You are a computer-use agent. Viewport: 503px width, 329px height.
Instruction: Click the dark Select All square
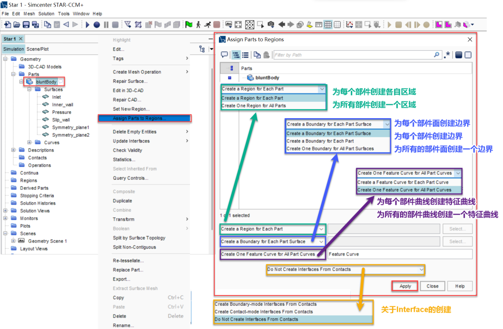click(459, 55)
